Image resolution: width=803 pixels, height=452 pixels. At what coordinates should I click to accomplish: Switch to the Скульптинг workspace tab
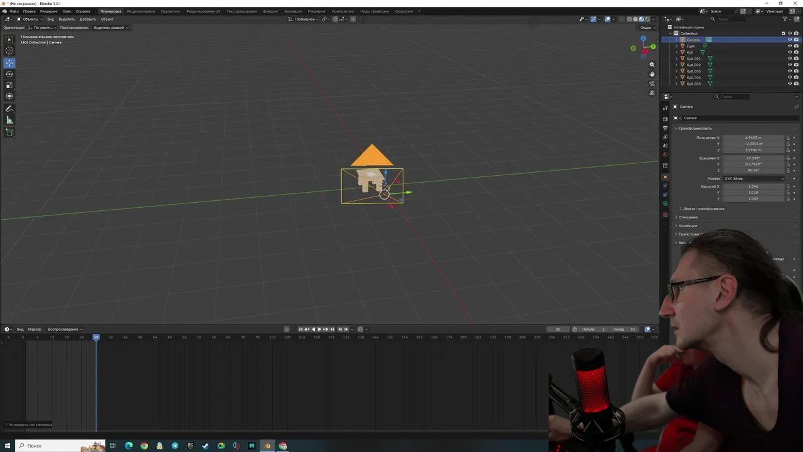(x=171, y=11)
